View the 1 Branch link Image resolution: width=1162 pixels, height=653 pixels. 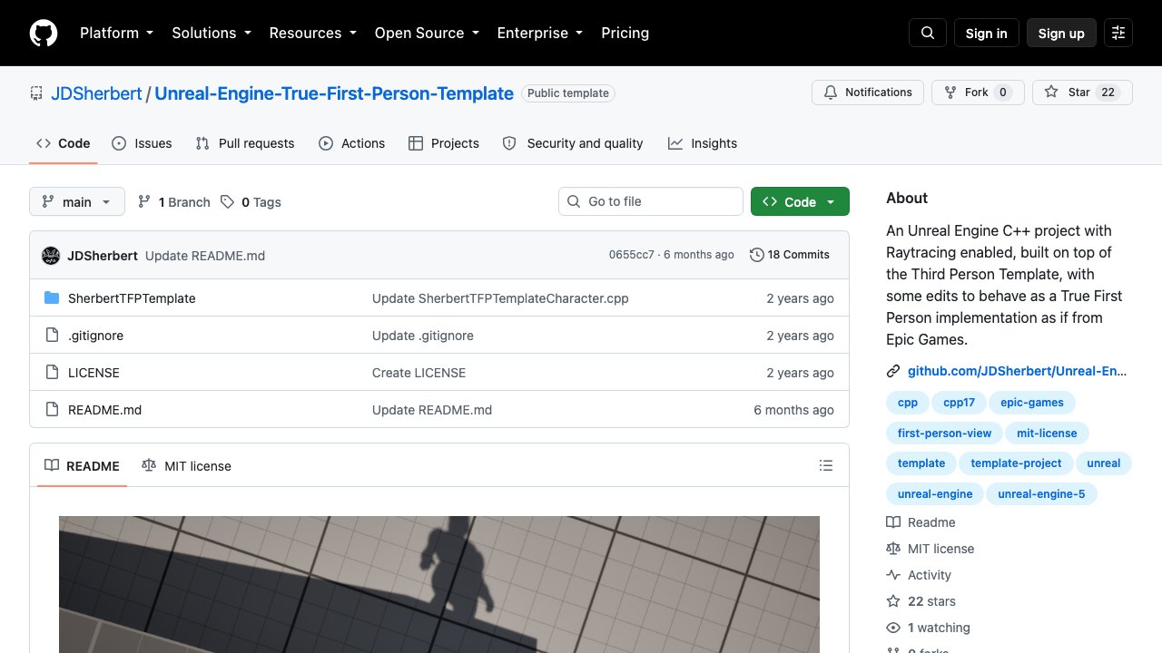[x=173, y=202]
